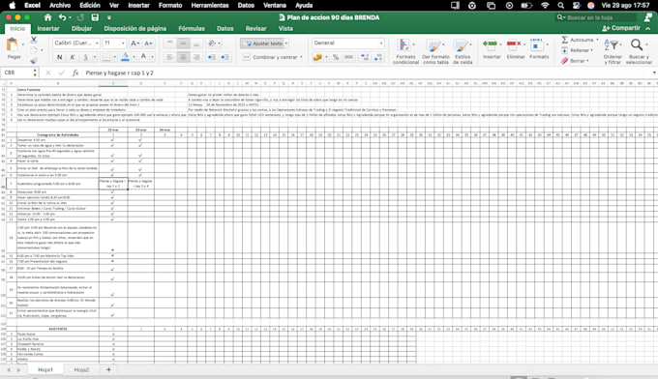Click the decrease decimal places icon
Screen dimensions: 658x379
[378, 57]
